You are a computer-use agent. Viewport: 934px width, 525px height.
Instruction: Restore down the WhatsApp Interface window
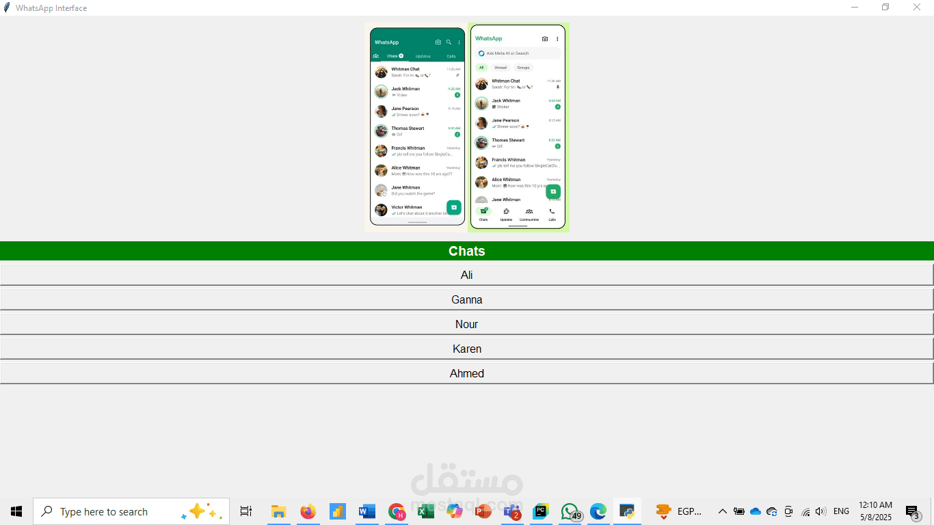(885, 8)
